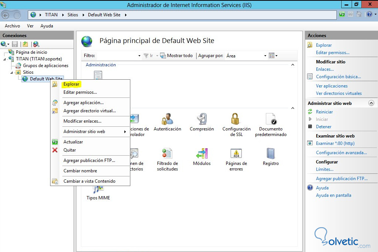378x252 pixels.
Task: Click the Ir filter button
Action: click(x=149, y=56)
